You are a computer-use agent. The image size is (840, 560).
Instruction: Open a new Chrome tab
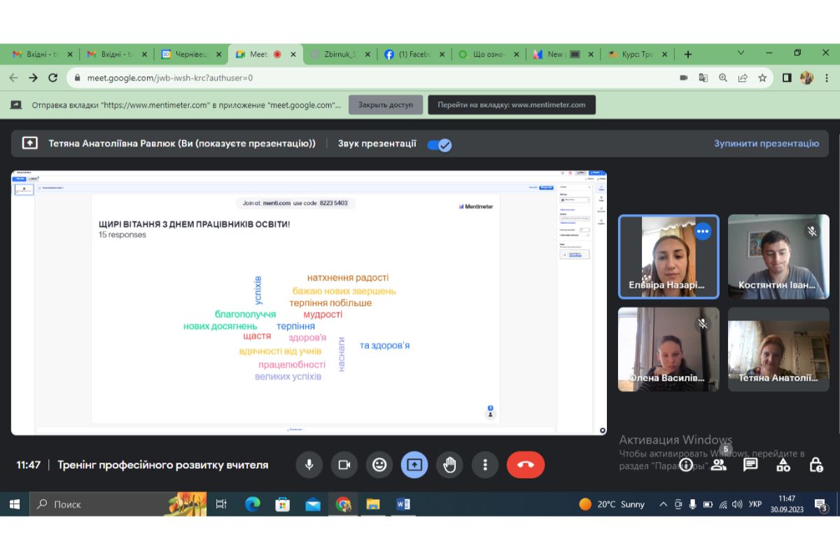688,54
